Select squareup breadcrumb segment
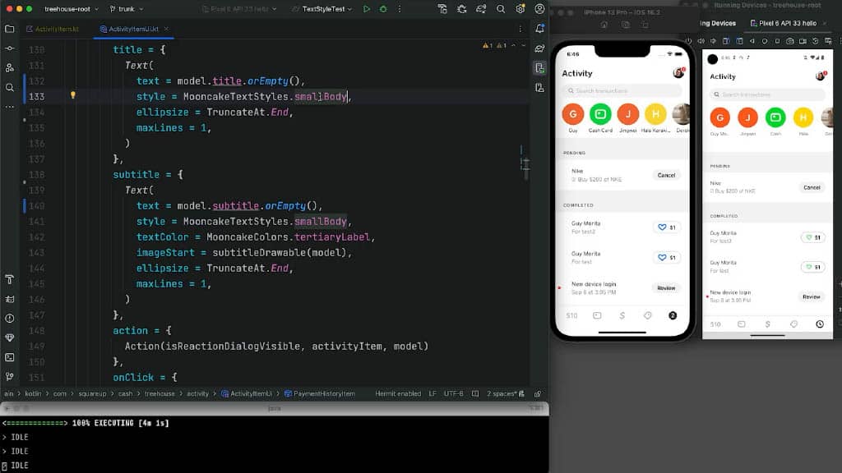The height and width of the screenshot is (473, 842). pos(92,393)
